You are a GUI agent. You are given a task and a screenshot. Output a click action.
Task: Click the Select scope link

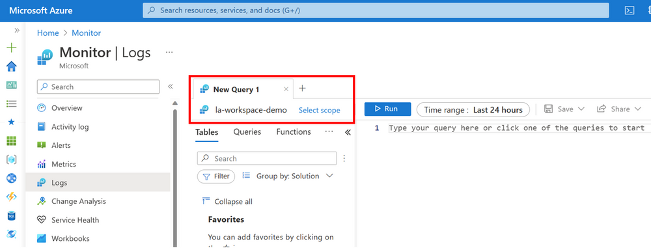click(319, 110)
